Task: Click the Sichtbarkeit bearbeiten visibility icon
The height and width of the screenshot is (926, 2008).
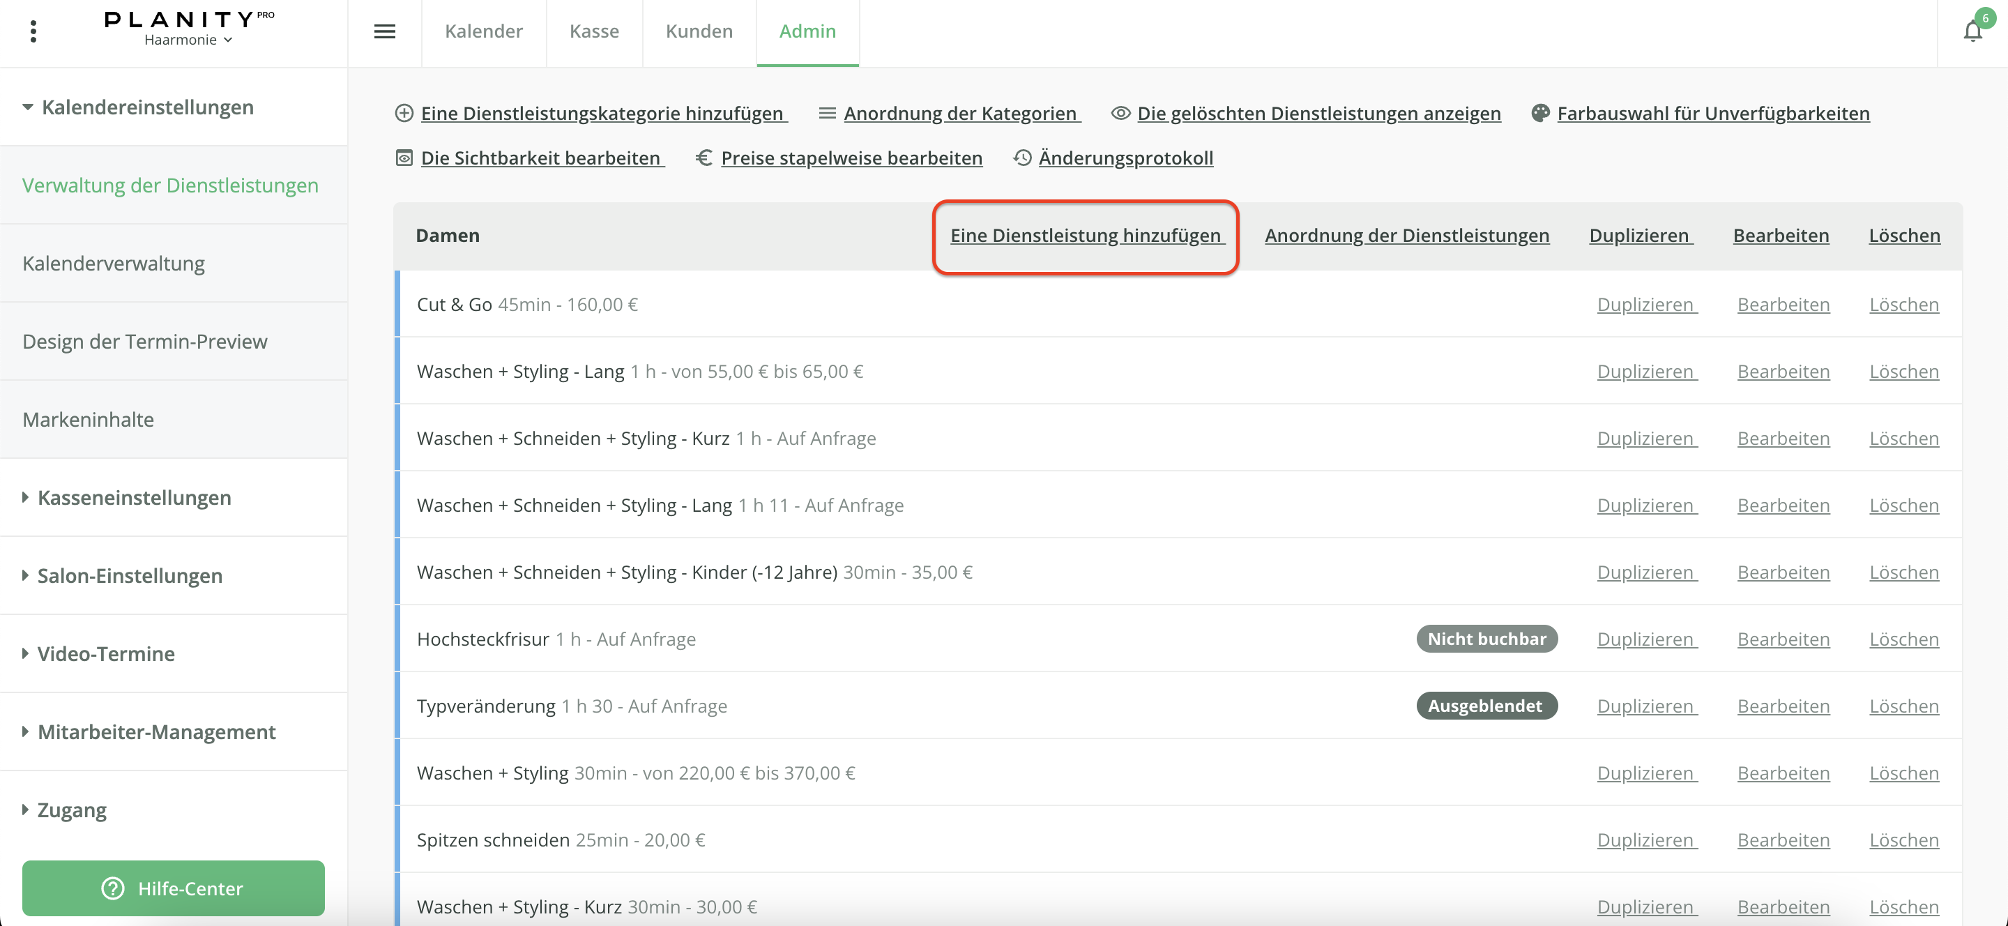Action: pos(404,158)
